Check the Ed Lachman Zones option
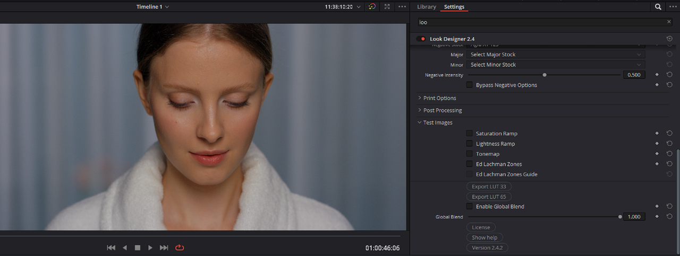This screenshot has height=256, width=680. [470, 164]
